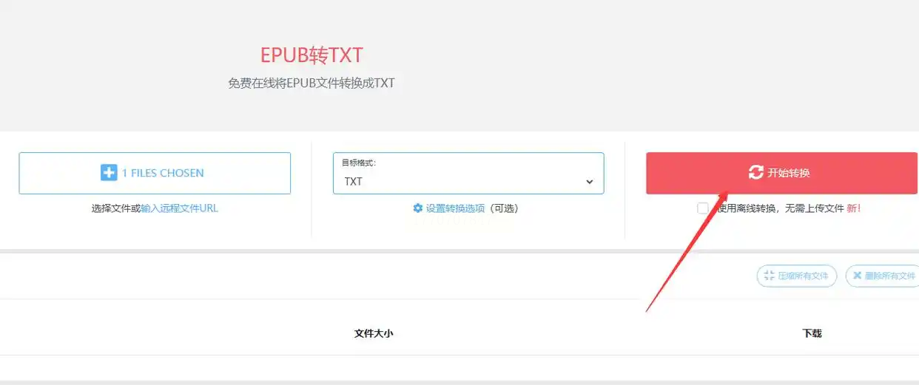The width and height of the screenshot is (919, 385).
Task: Click the 选择文件 text below the upload button
Action: coord(111,208)
